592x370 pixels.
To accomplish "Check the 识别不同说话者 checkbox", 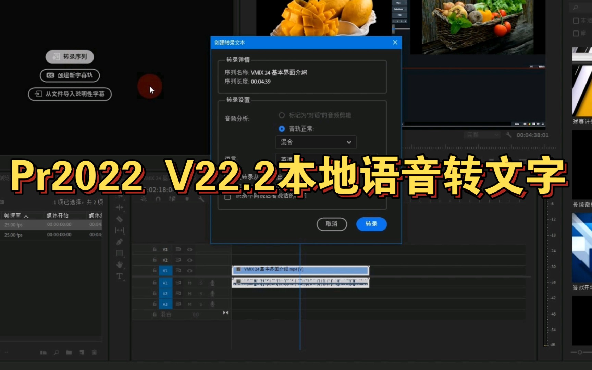I will [227, 198].
